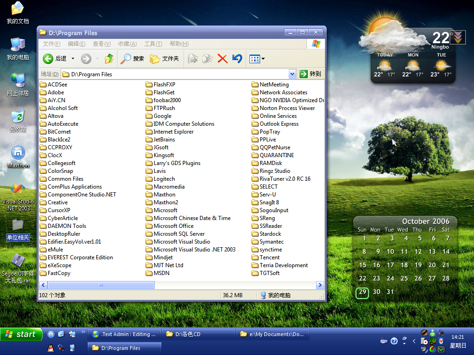Open My Documents (我的文档) desktop icon
This screenshot has height=355, width=474.
pyautogui.click(x=18, y=12)
